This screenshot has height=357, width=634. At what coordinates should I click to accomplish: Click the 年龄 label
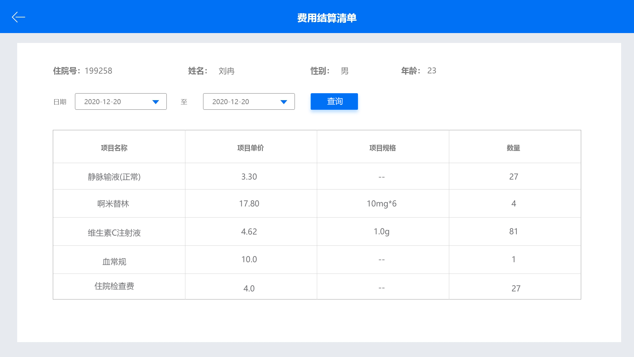click(x=410, y=71)
